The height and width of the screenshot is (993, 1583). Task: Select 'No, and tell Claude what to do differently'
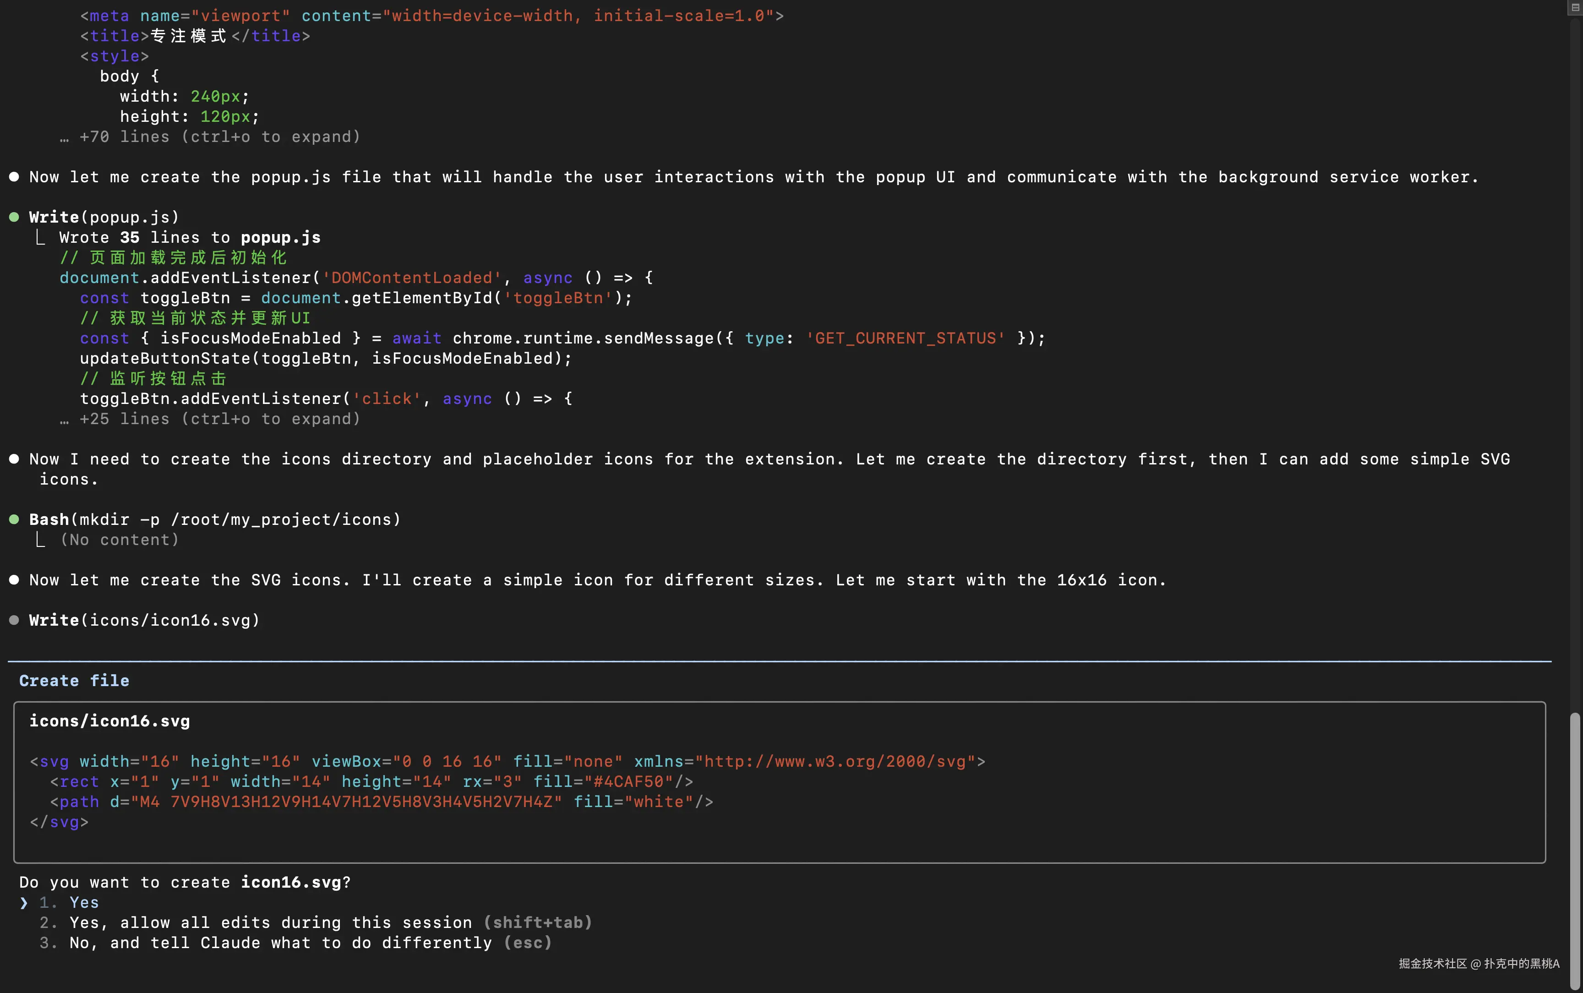point(280,943)
